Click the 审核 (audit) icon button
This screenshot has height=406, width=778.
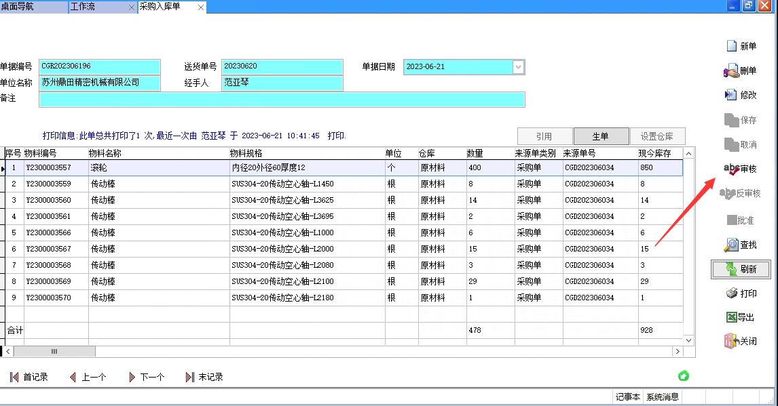[x=732, y=169]
